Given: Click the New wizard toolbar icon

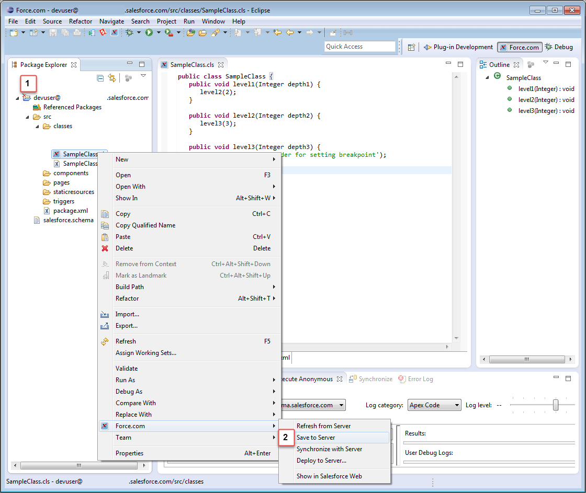Looking at the screenshot, I should [14, 33].
